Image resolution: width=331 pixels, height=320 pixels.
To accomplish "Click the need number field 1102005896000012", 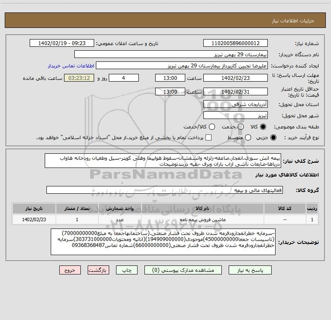I will coord(236,43).
